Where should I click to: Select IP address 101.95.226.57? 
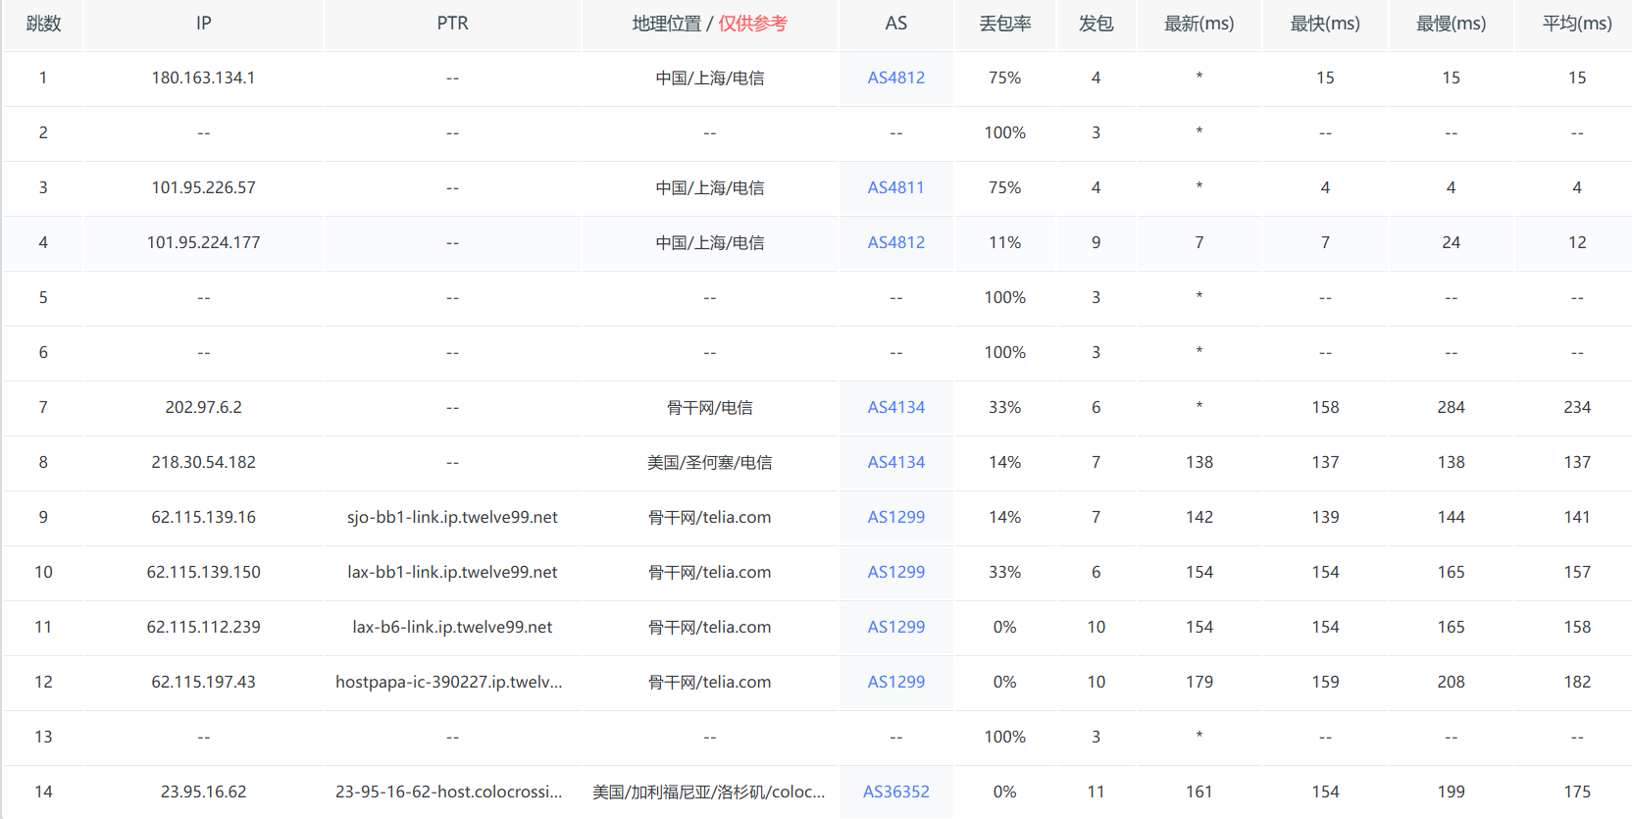[203, 187]
